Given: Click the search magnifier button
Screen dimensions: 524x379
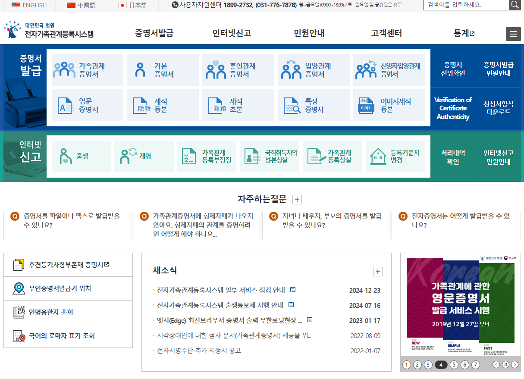Looking at the screenshot, I should 515,5.
